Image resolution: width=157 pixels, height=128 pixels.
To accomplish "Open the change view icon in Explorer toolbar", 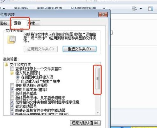I will [134, 9].
